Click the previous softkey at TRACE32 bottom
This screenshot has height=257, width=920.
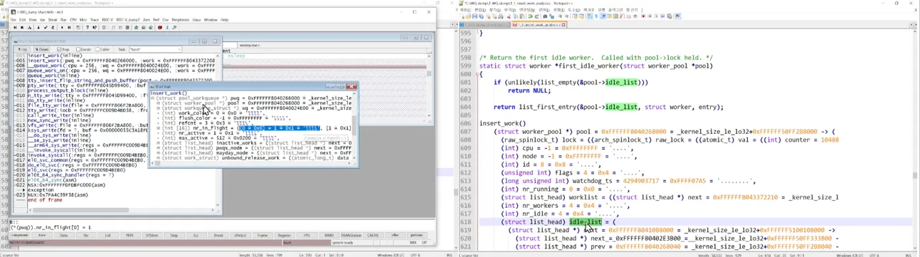[416, 235]
